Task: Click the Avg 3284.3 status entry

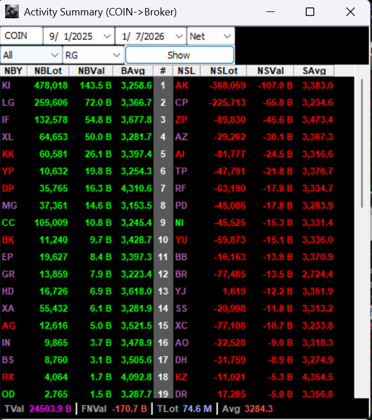Action: coord(247,409)
